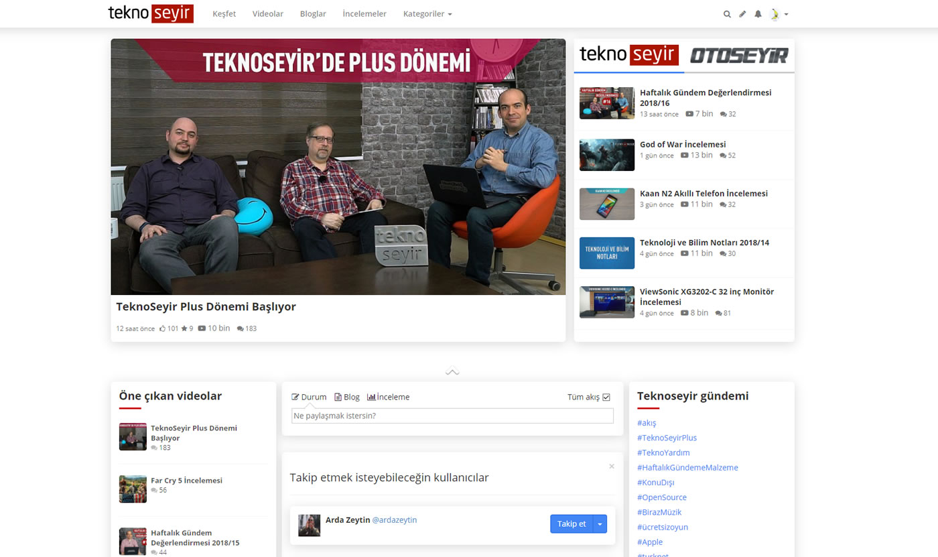Screen dimensions: 938x557
Task: Open the notifications bell icon
Action: pyautogui.click(x=758, y=14)
